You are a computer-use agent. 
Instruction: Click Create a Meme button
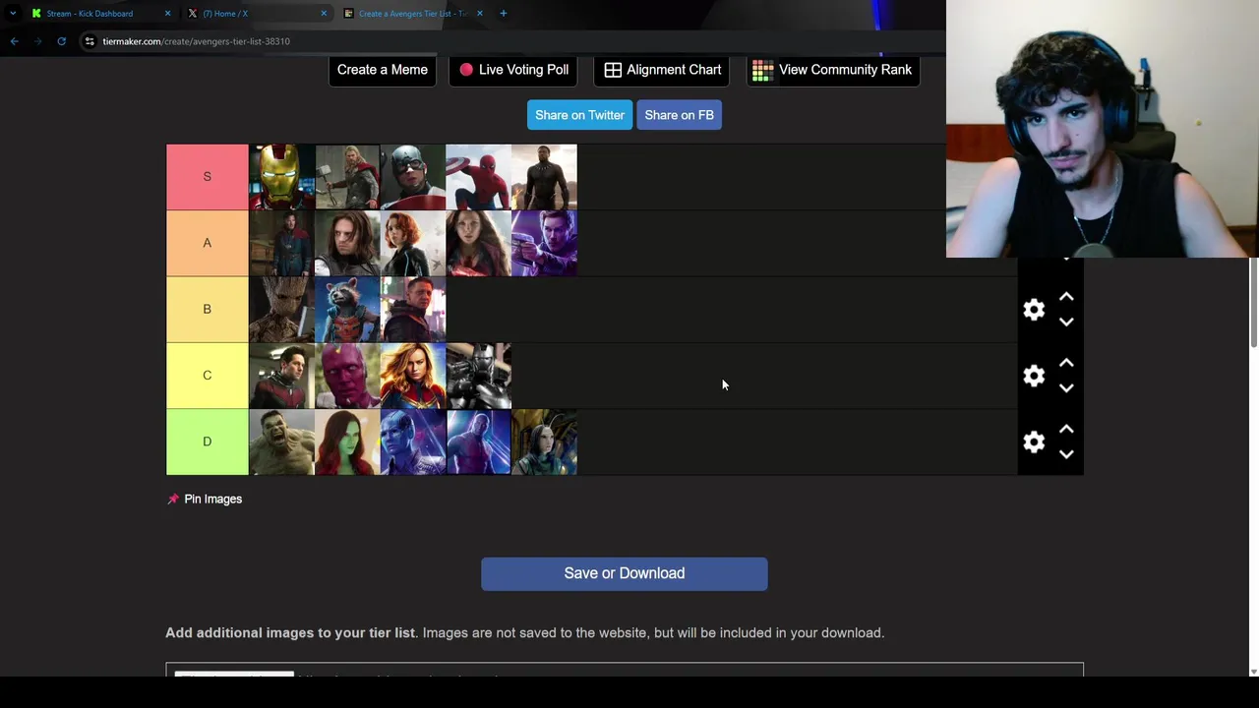[383, 70]
